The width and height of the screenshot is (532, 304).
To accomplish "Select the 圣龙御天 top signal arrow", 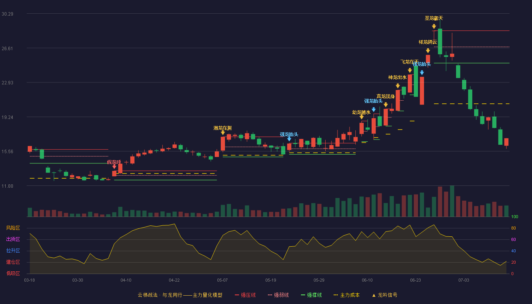I will coord(434,27).
